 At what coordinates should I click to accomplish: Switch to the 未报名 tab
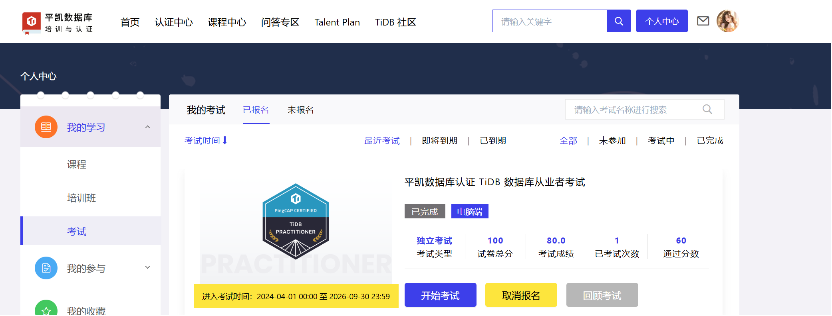(x=300, y=110)
